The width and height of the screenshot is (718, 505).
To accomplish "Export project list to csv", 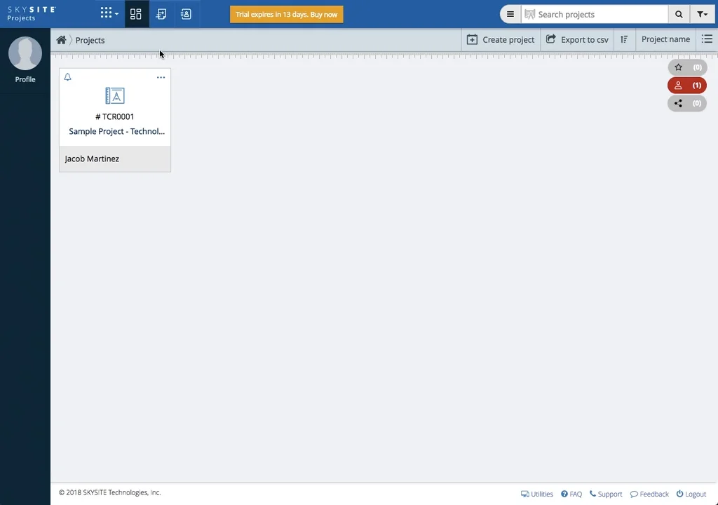I will point(577,40).
